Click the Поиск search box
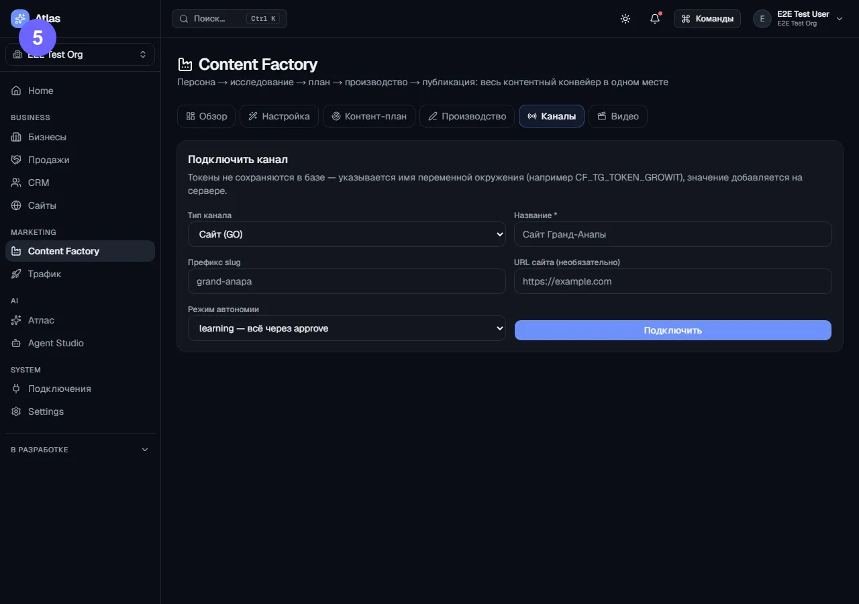This screenshot has width=859, height=604. point(230,19)
